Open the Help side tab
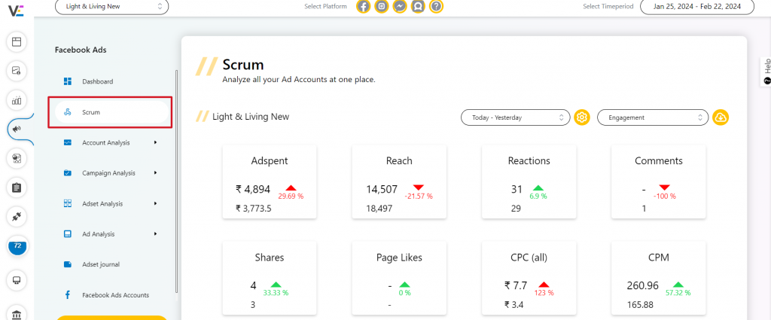771x320 pixels. 766,72
